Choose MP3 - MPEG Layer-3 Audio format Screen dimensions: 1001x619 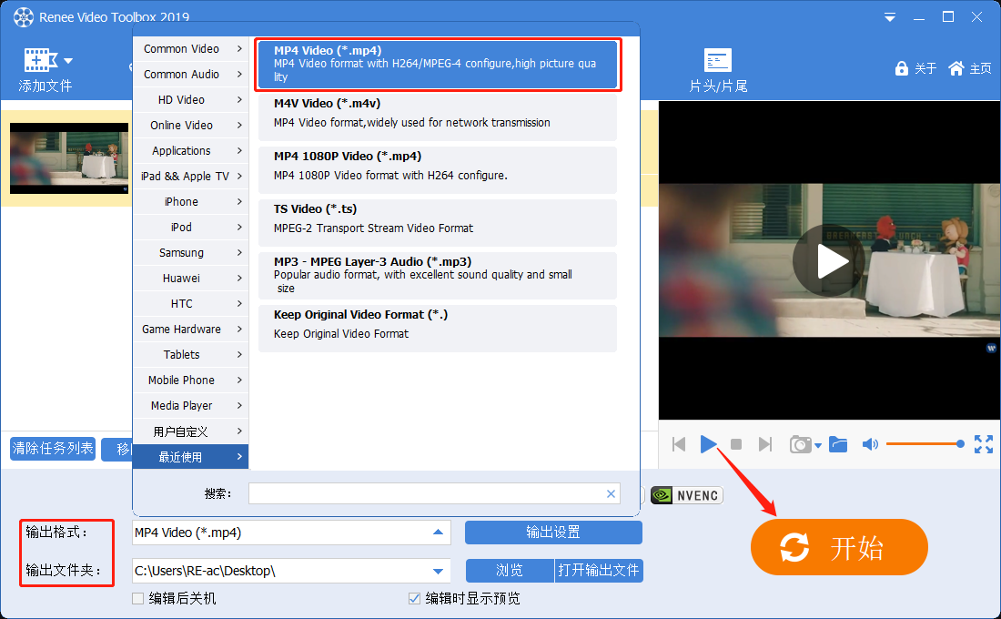tap(438, 276)
